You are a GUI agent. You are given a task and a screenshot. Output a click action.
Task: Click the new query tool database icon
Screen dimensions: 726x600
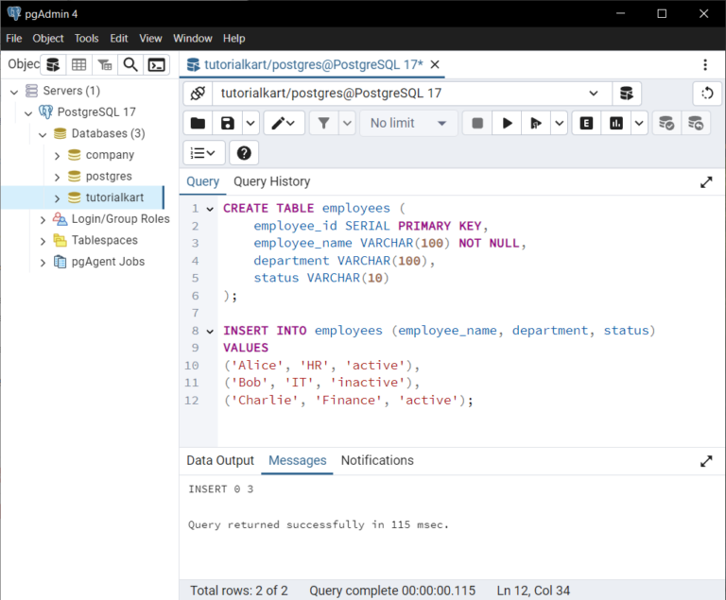[x=627, y=94]
